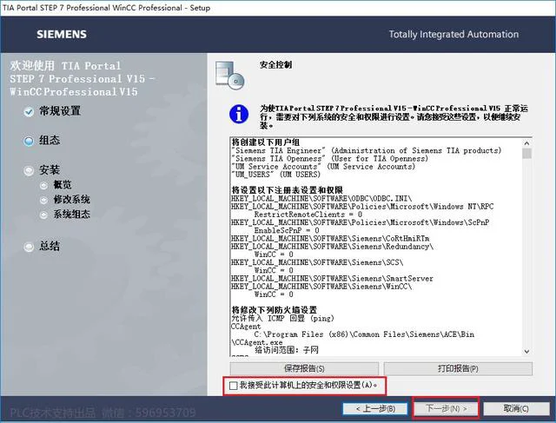Check the accept security settings checkbox
This screenshot has width=556, height=423.
tap(233, 386)
